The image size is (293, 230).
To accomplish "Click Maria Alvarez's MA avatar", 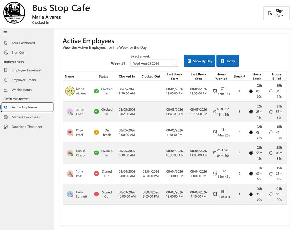I will 70,91.
